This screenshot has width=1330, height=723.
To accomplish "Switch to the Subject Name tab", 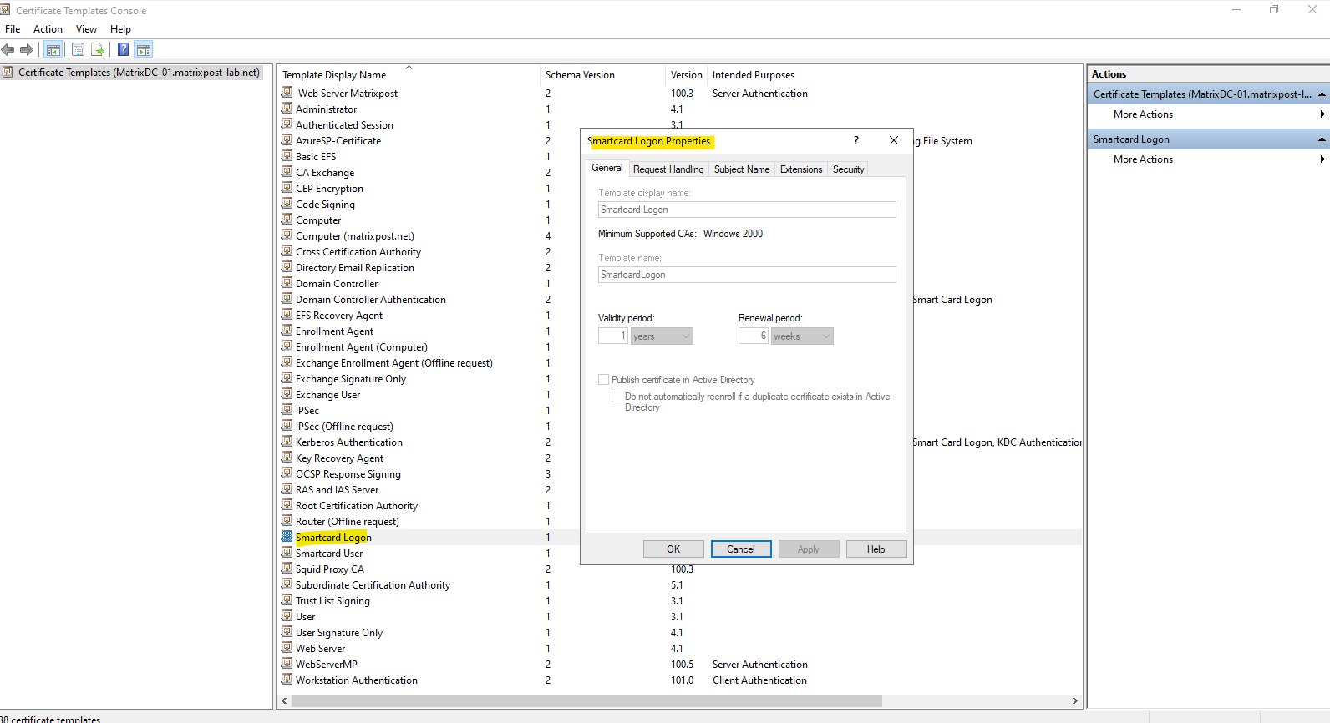I will (x=742, y=169).
